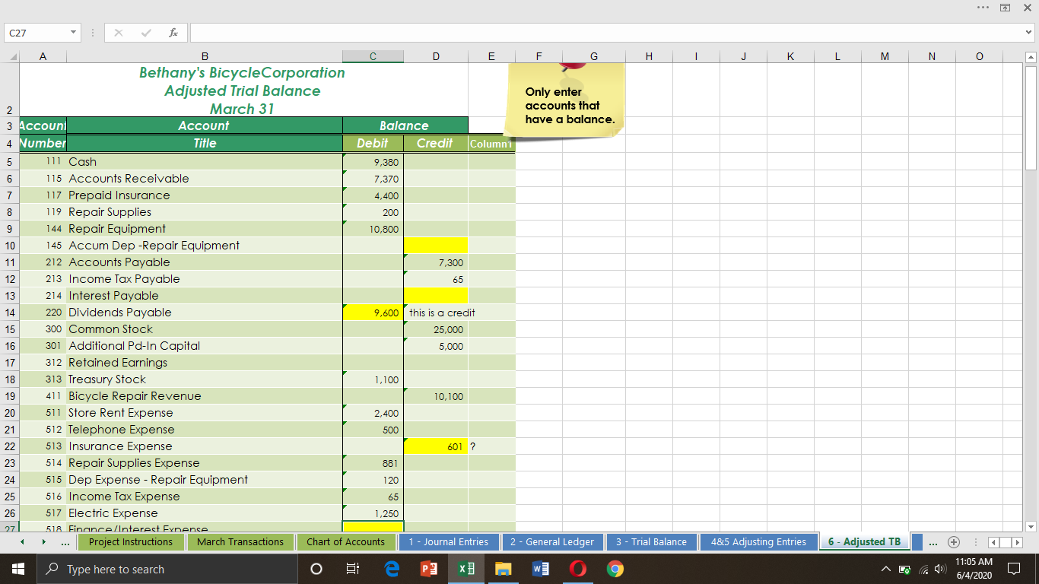This screenshot has height=584, width=1039.
Task: Open PowerPoint from the taskbar
Action: point(428,568)
